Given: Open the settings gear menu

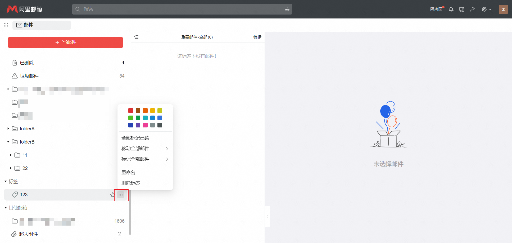Looking at the screenshot, I should click(x=484, y=9).
